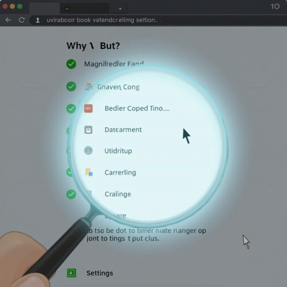Select the round icon beside Utidritup
This screenshot has height=287, width=287.
click(x=88, y=151)
